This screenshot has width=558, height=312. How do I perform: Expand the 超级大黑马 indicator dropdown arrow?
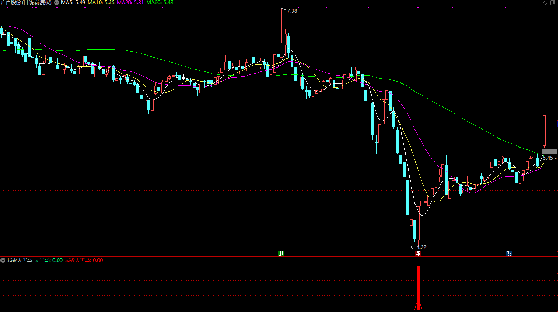point(3,260)
